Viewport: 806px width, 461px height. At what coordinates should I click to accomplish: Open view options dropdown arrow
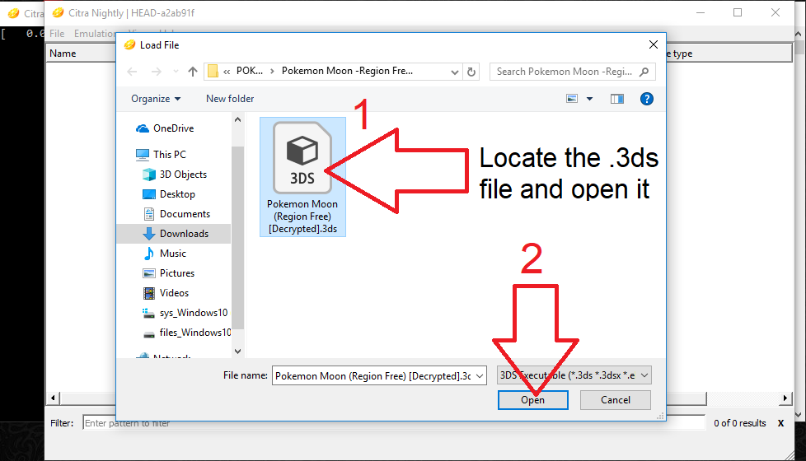click(x=589, y=99)
